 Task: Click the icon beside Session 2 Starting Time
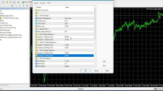pyautogui.click(x=36, y=45)
